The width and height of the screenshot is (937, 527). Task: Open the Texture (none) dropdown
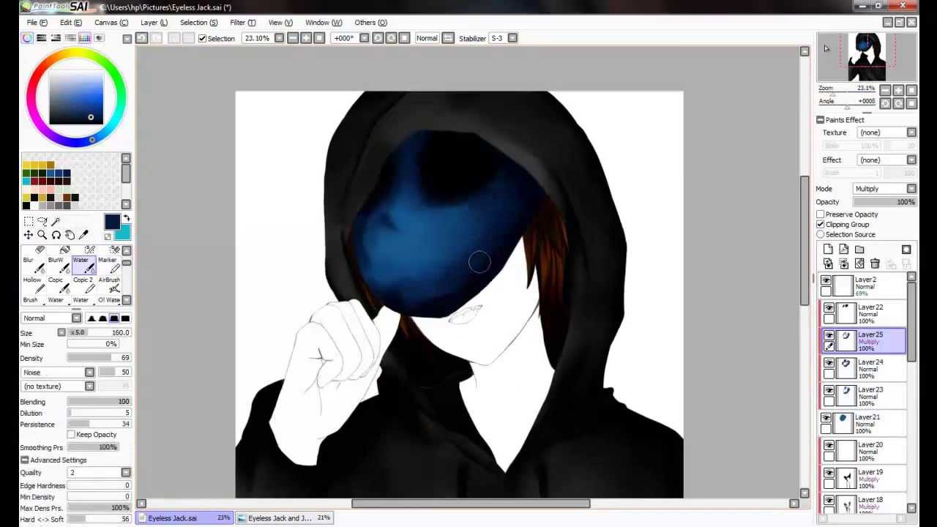point(887,132)
